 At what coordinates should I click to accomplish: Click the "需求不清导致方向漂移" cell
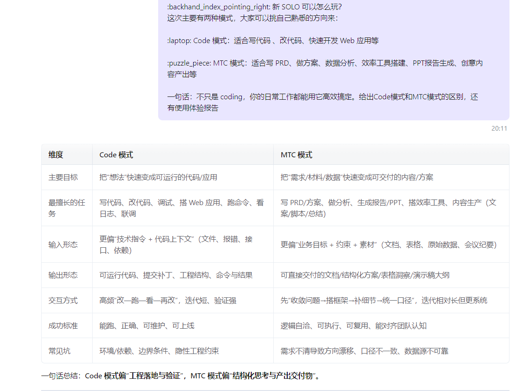coord(364,351)
